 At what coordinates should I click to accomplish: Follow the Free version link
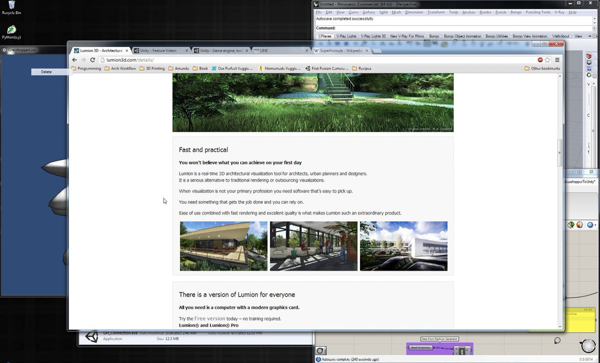click(210, 319)
